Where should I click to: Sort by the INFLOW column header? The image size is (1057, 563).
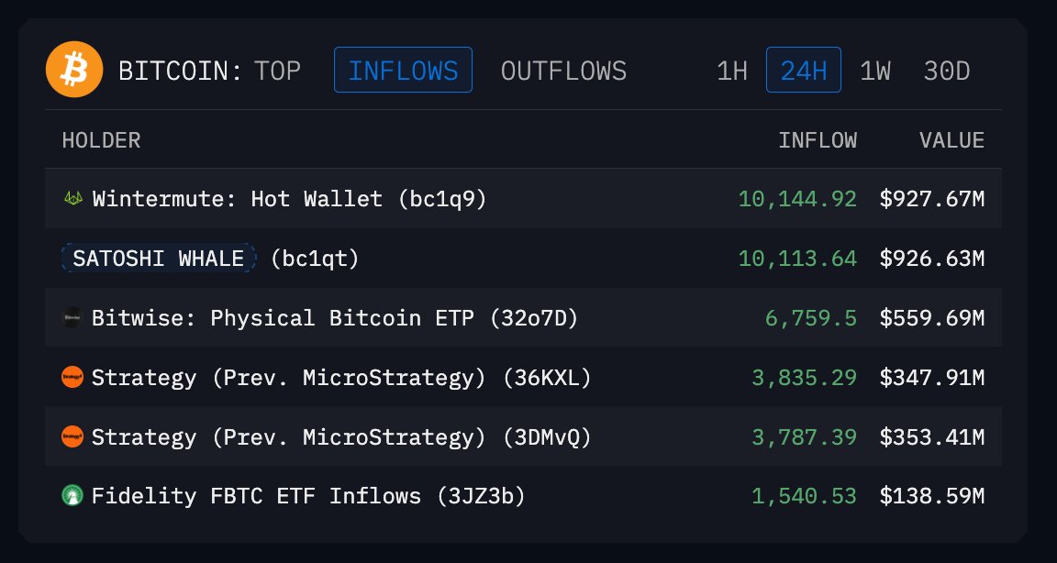click(x=819, y=139)
